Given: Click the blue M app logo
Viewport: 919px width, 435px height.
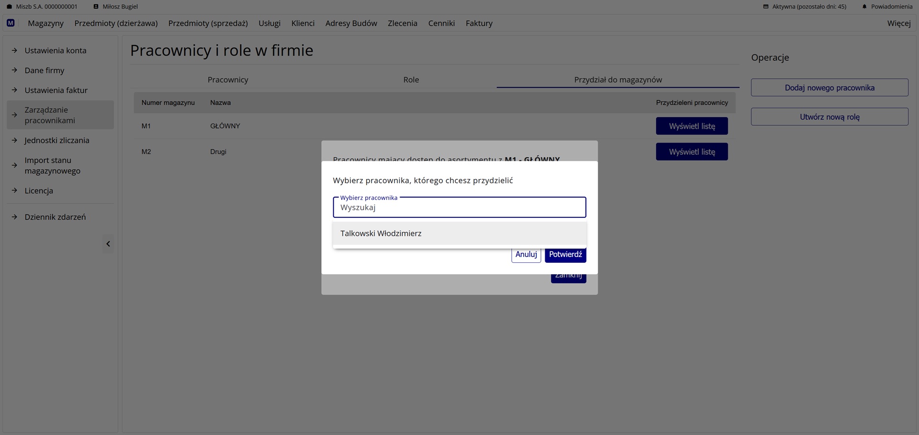Looking at the screenshot, I should point(11,23).
